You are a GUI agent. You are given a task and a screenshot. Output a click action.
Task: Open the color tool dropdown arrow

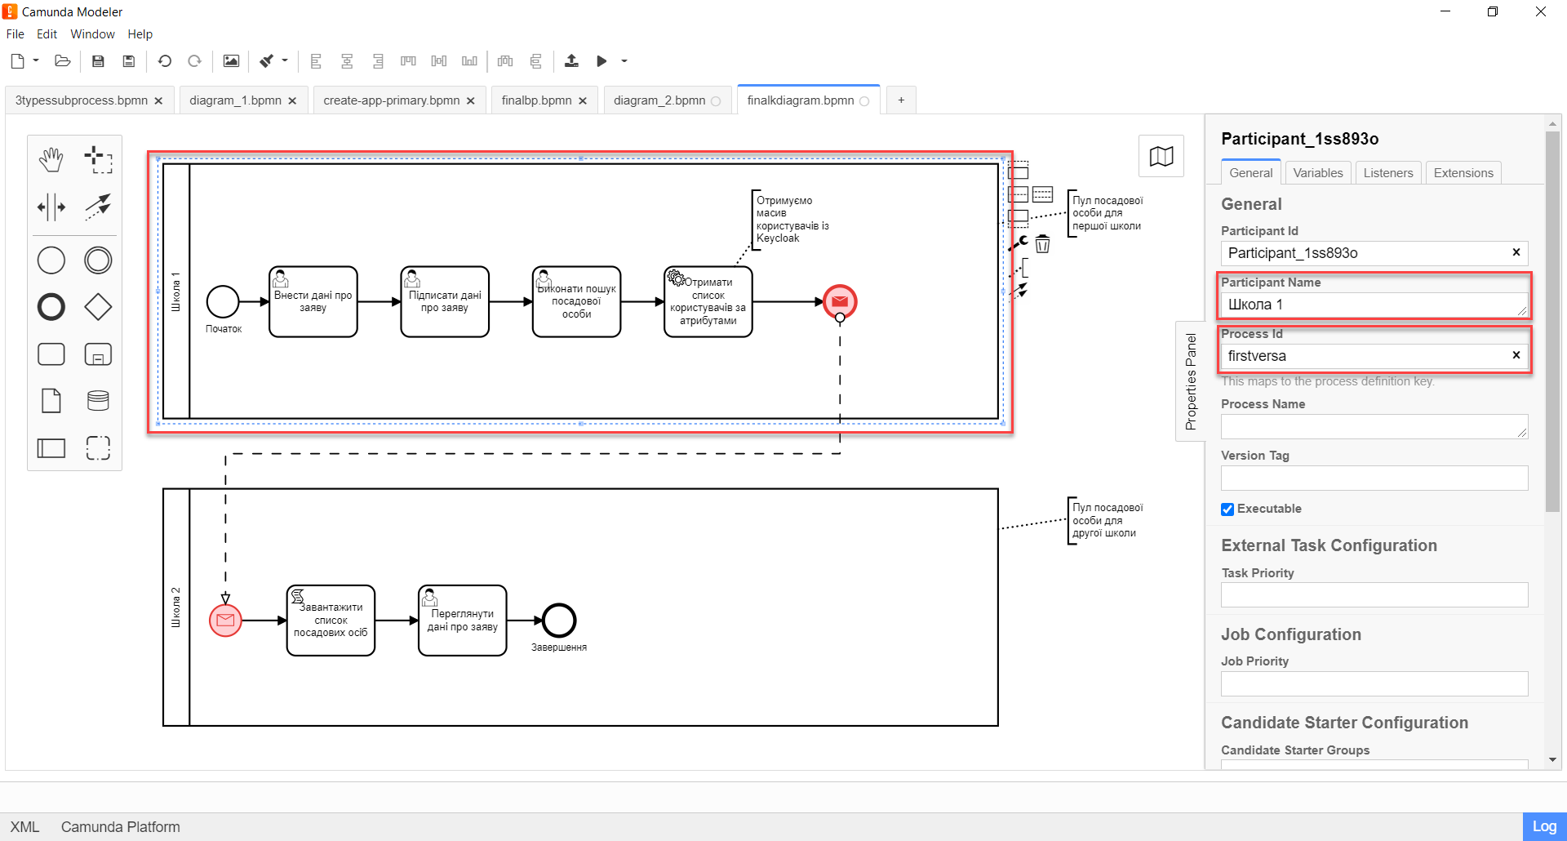(x=285, y=61)
